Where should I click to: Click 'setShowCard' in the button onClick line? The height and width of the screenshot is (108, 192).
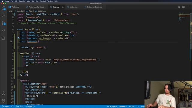click(59, 93)
